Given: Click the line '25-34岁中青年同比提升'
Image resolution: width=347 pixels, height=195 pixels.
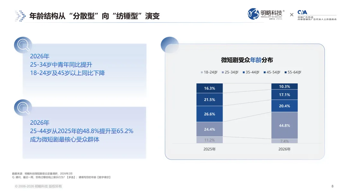Looking at the screenshot, I should 61,65.
